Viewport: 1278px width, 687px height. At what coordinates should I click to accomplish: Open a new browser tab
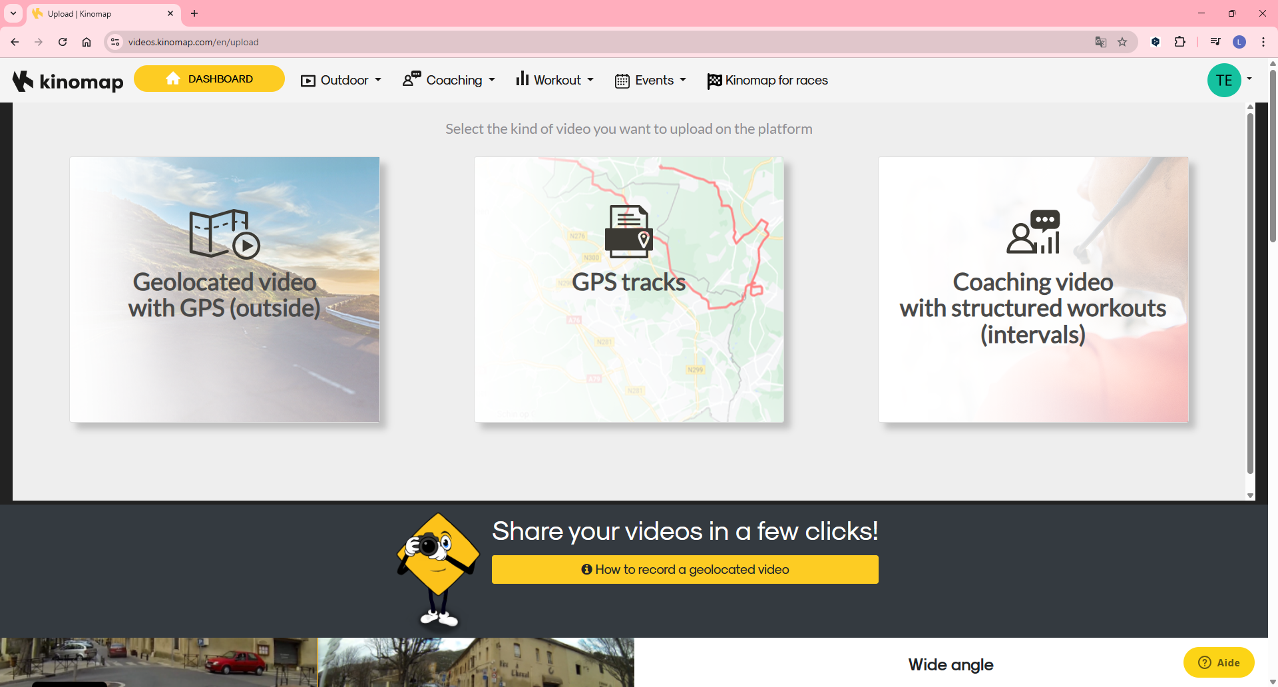click(x=194, y=13)
